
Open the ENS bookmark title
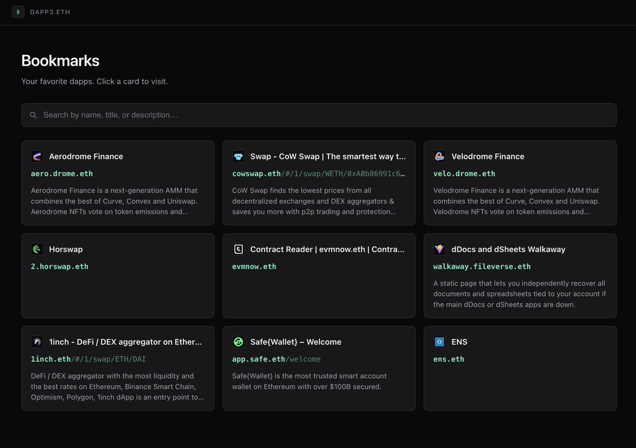[460, 342]
